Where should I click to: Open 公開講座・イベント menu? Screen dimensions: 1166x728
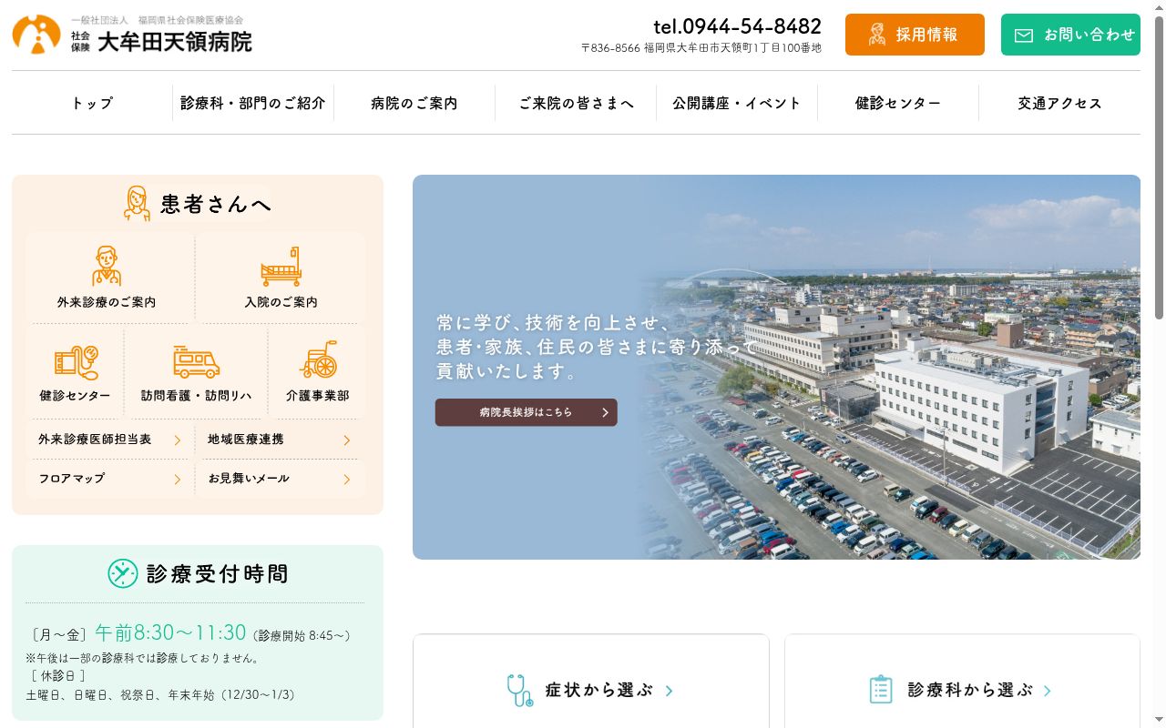[737, 103]
